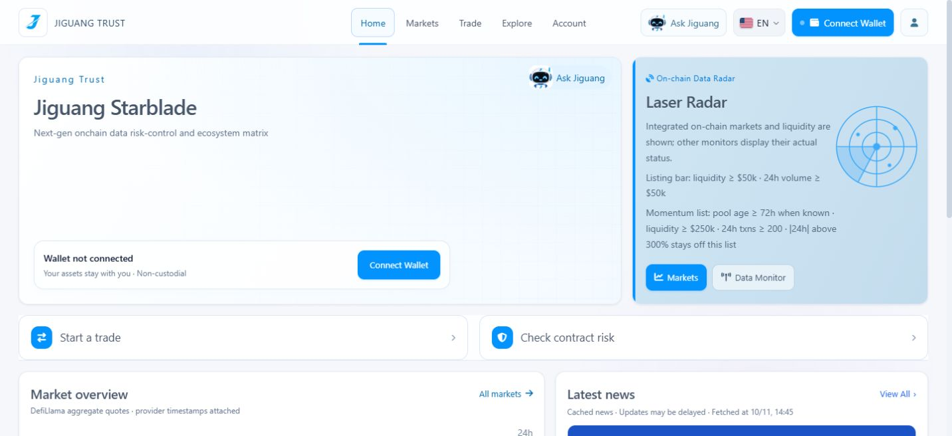Click the Start a trade swap icon

click(42, 338)
